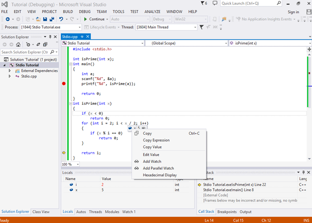312x223 pixels.
Task: Click the Solution Explorer Home icon
Action: coord(18,45)
